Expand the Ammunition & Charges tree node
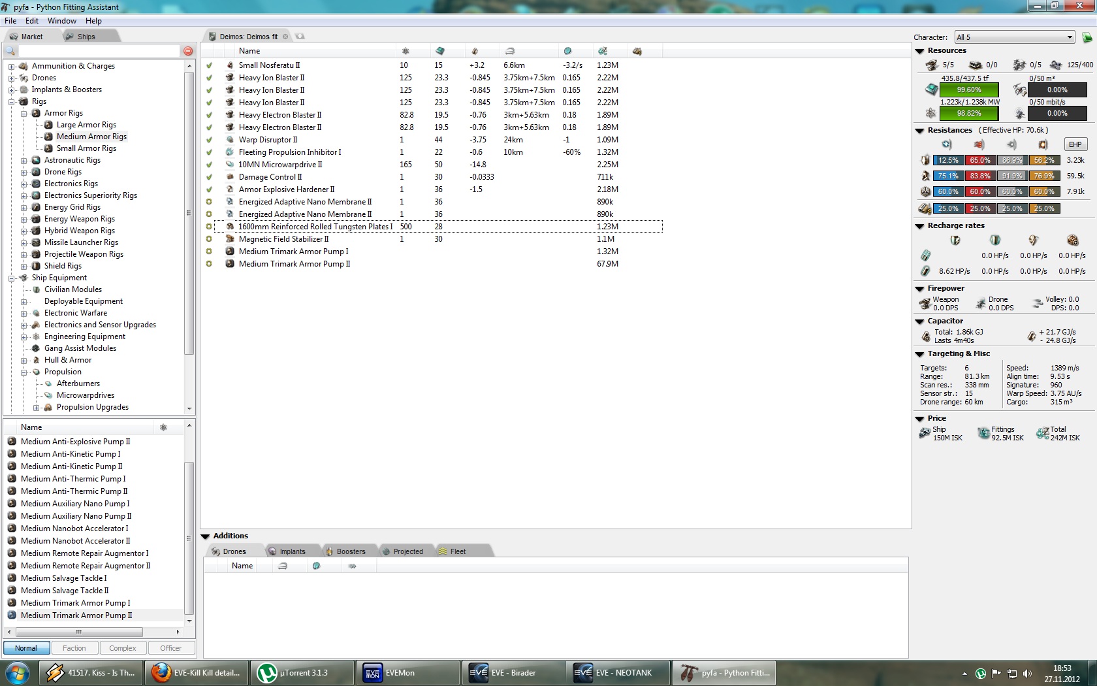Viewport: 1097px width, 686px height. click(x=12, y=66)
